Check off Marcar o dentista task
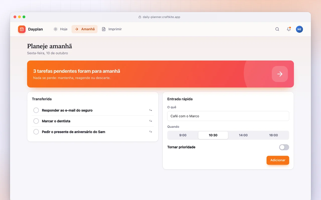This screenshot has height=200, width=321. click(x=36, y=121)
